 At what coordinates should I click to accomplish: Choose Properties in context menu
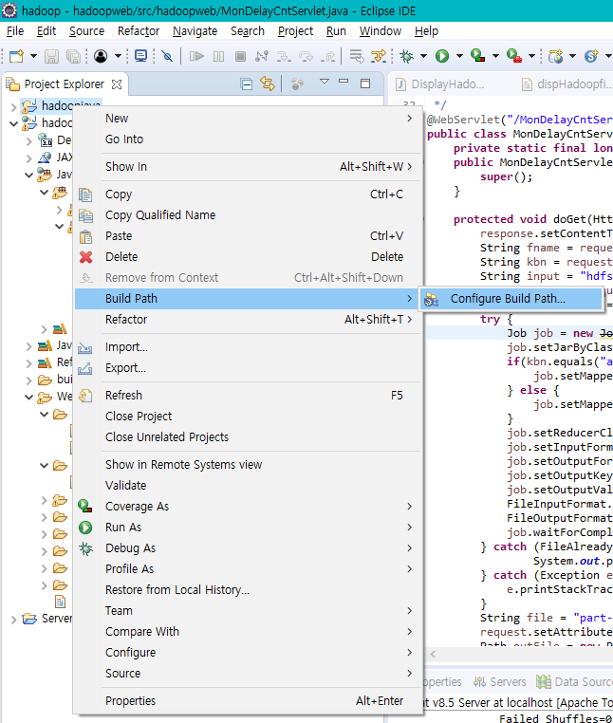coord(248,701)
